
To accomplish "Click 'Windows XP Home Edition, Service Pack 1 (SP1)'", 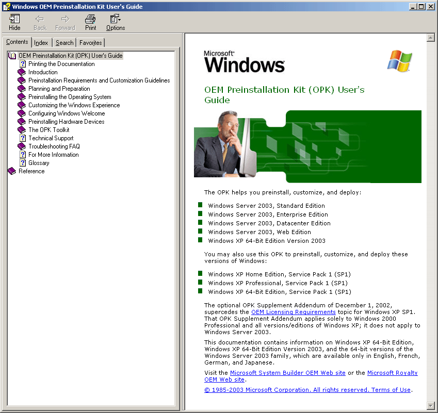I will pyautogui.click(x=279, y=274).
